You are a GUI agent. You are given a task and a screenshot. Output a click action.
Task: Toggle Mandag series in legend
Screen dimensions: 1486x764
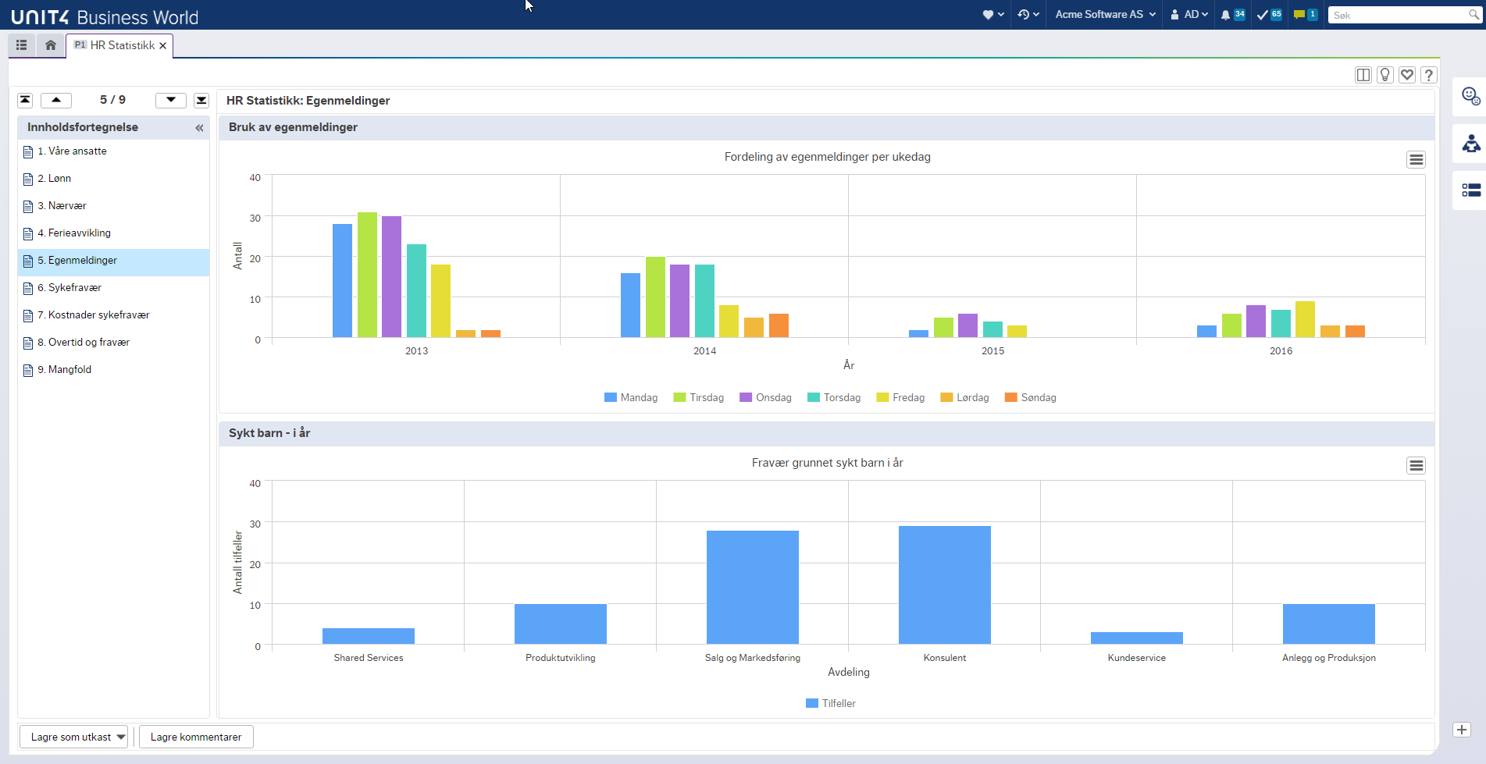pyautogui.click(x=631, y=398)
